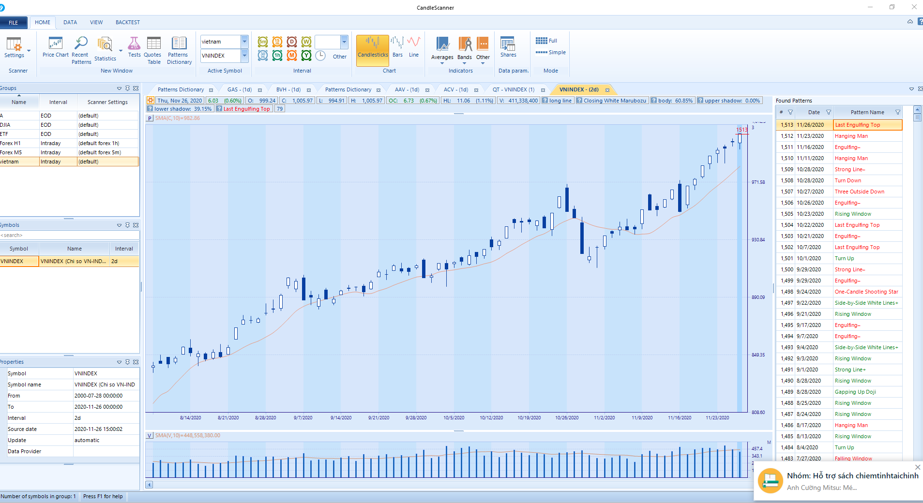Screen dimensions: 923x503
Task: Expand the Averages indicator dropdown
Action: 442,63
